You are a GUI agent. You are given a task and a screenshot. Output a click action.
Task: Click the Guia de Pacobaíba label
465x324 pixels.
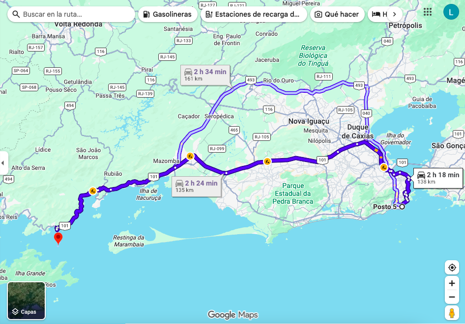pos(422,103)
